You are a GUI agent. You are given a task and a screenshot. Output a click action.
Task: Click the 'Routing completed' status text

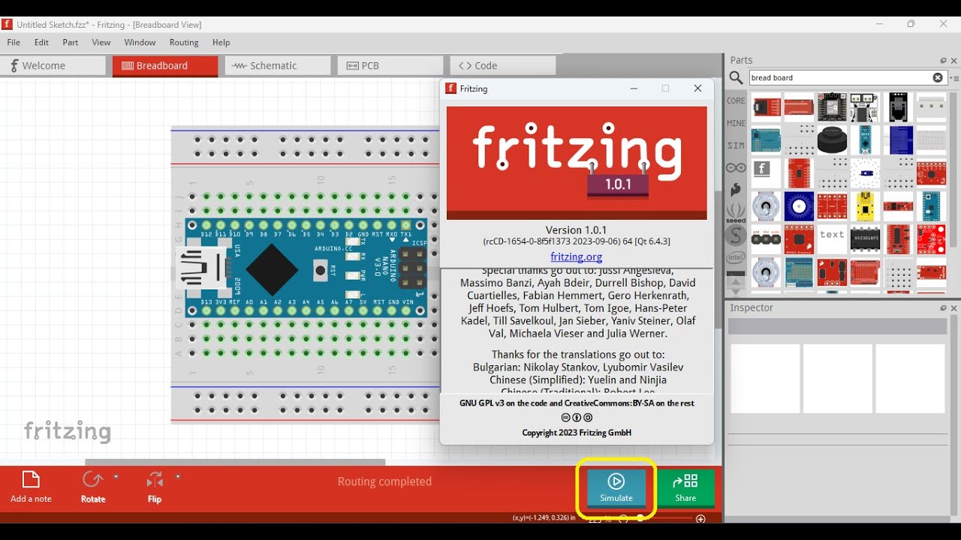point(384,481)
